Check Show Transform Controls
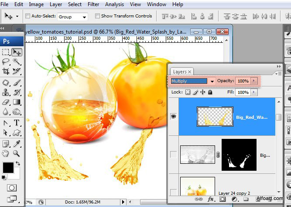This screenshot has width=291, height=207. tap(97, 16)
